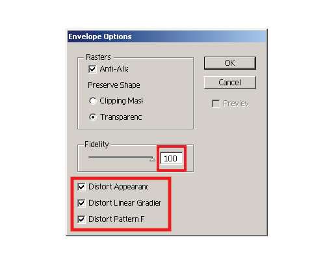
Task: Click the Clipping Mask label text
Action: (121, 101)
